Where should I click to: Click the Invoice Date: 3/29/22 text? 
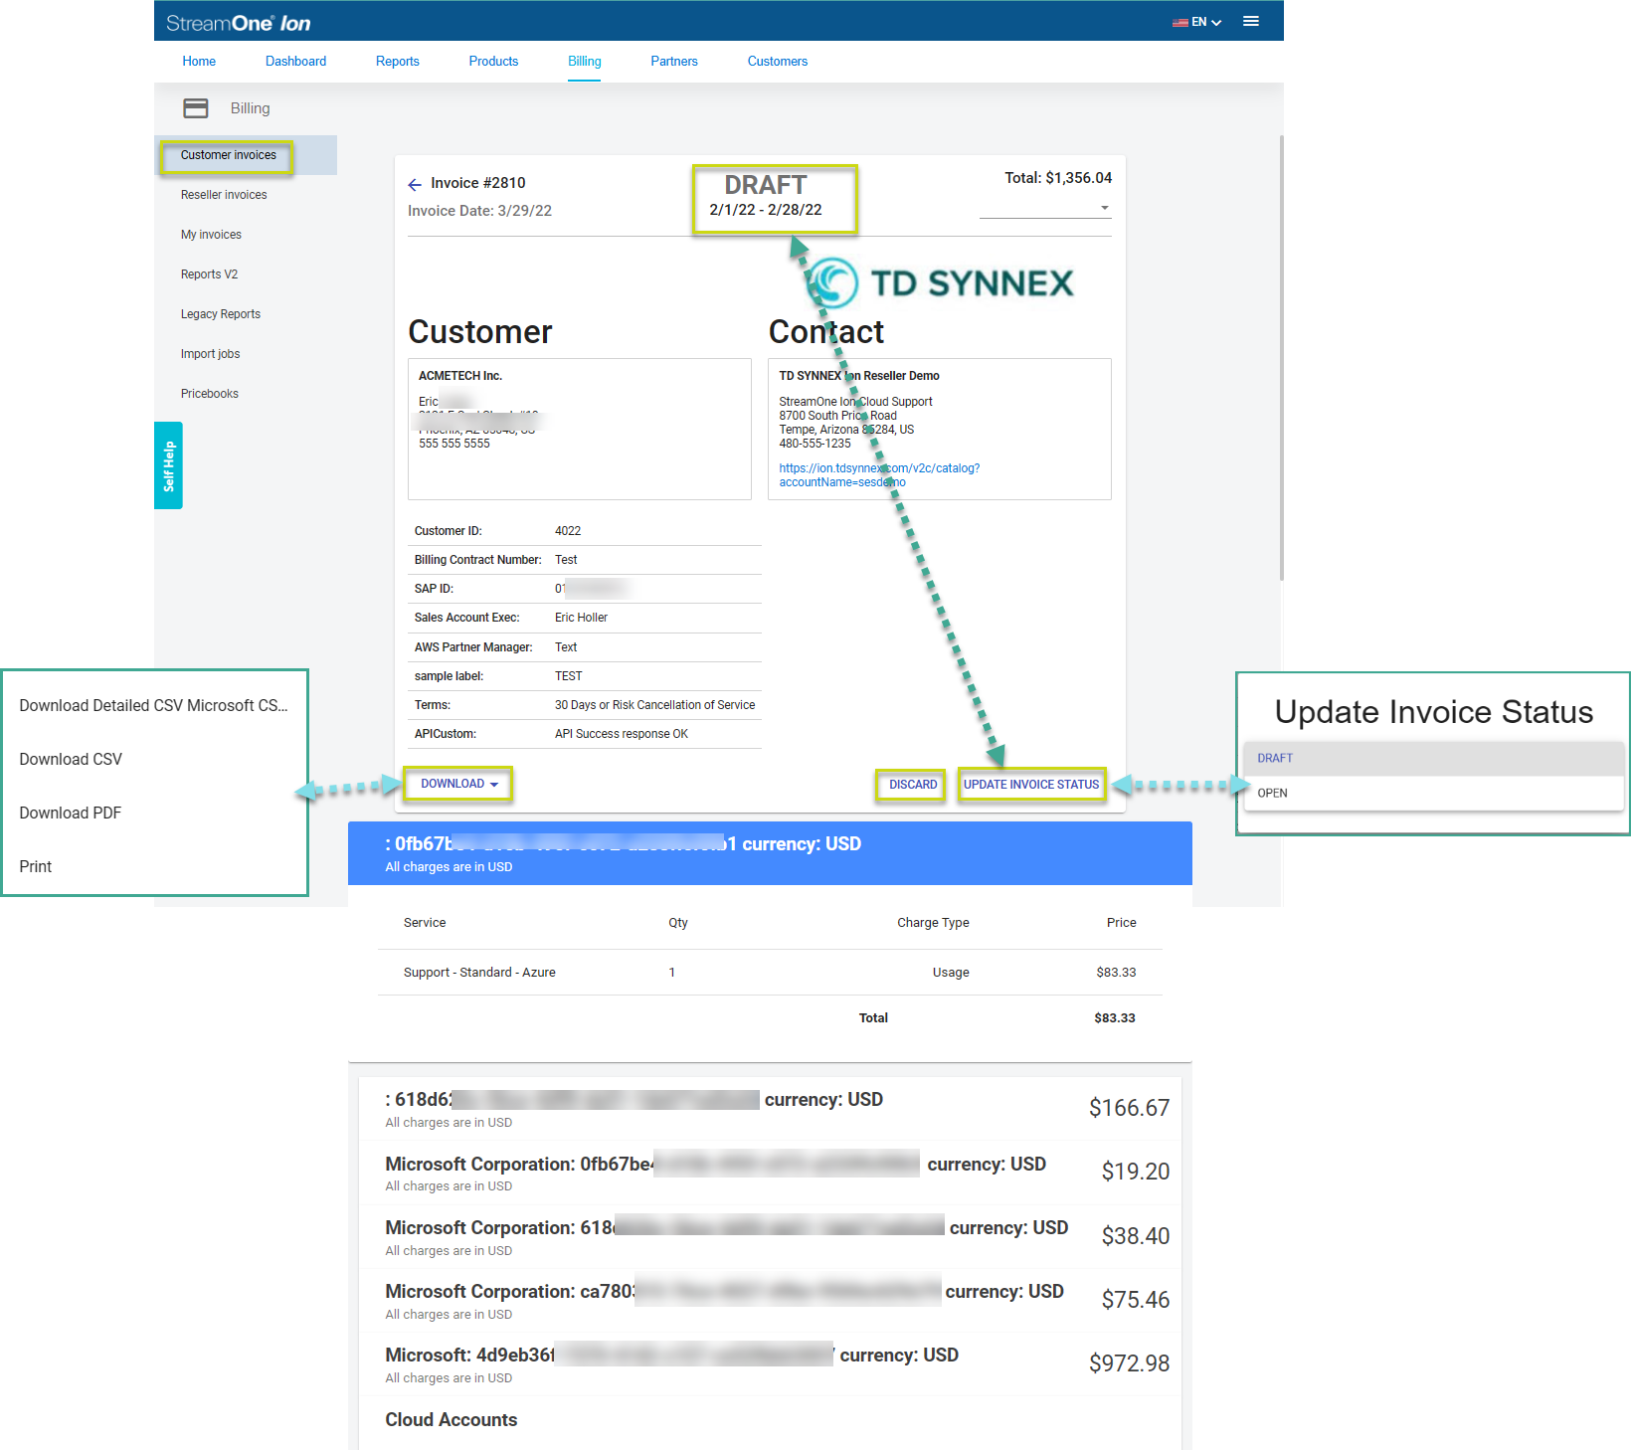pos(479,211)
